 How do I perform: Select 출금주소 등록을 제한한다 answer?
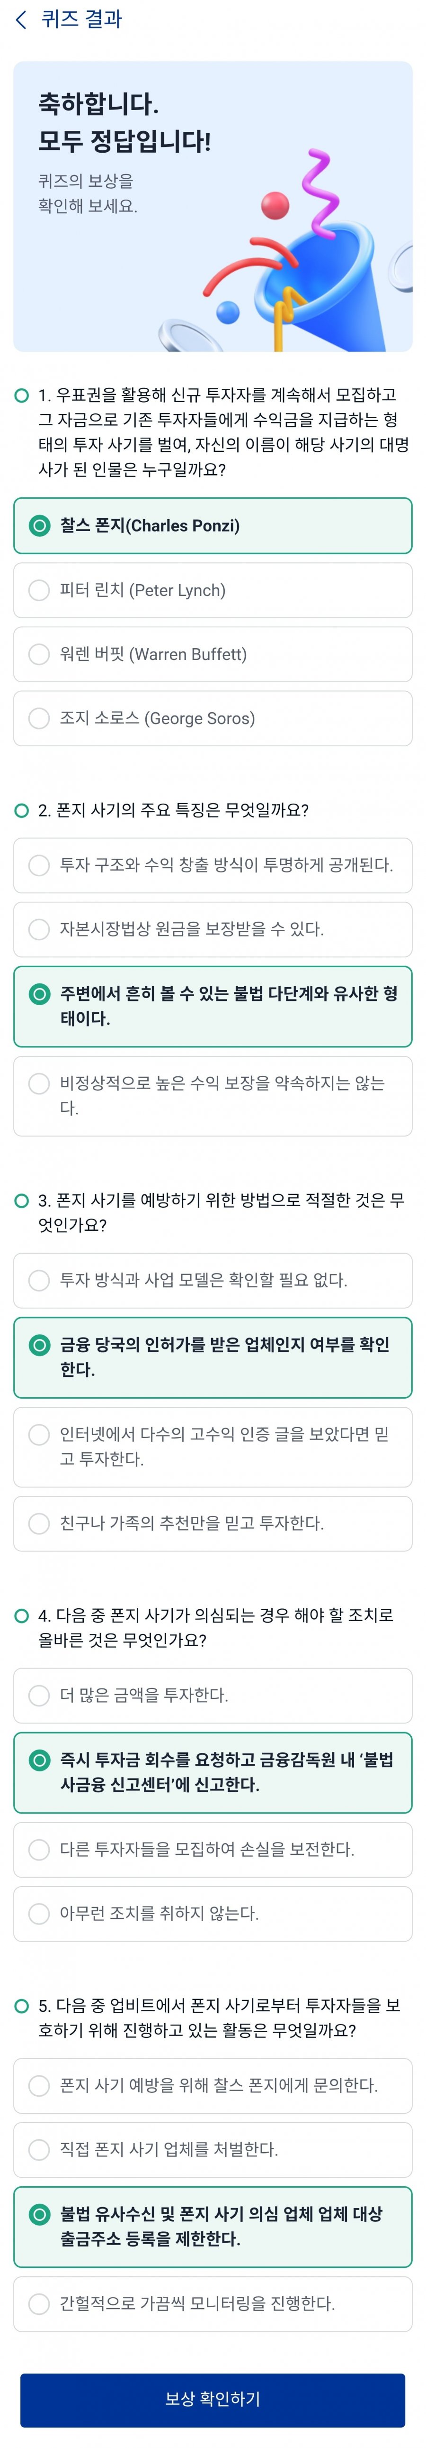(x=213, y=2227)
